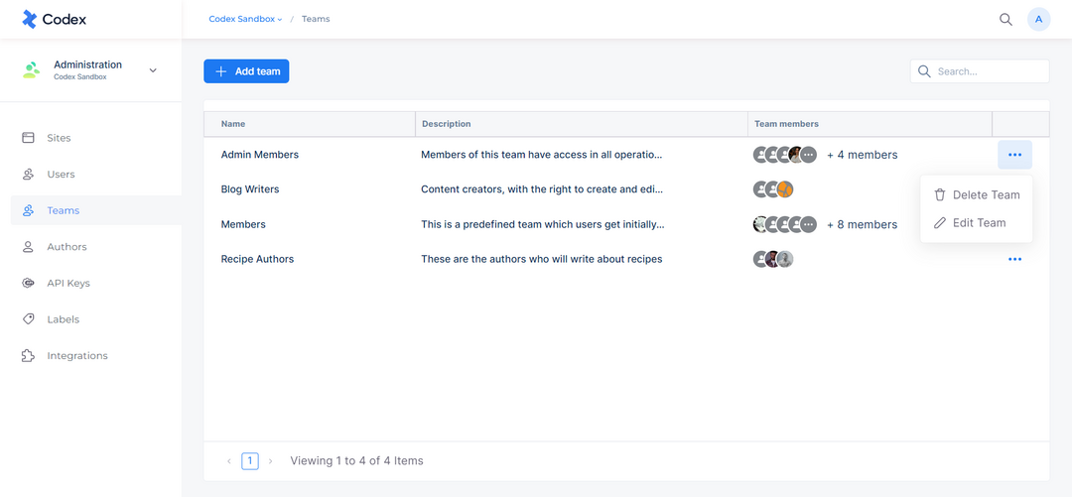Click the Sites sidebar icon
This screenshot has width=1072, height=497.
point(28,138)
